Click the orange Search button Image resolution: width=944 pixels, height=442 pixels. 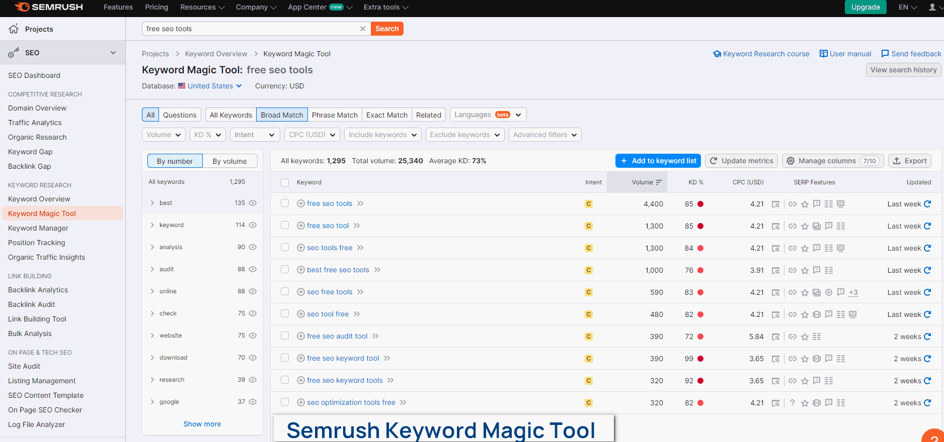[387, 29]
